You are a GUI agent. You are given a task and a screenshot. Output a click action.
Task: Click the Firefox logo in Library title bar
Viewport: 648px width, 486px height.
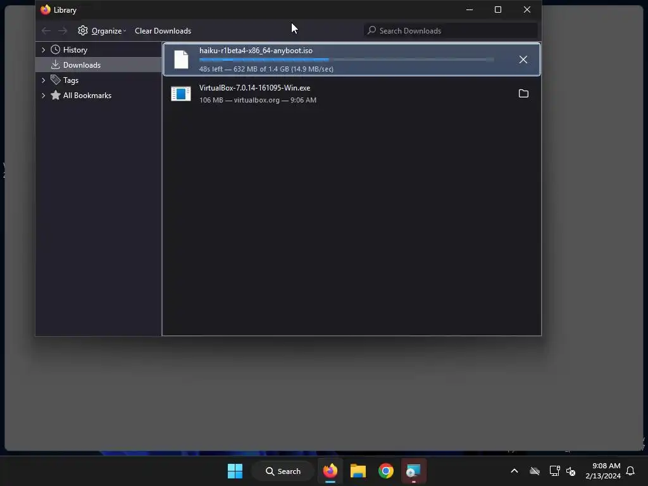46,9
